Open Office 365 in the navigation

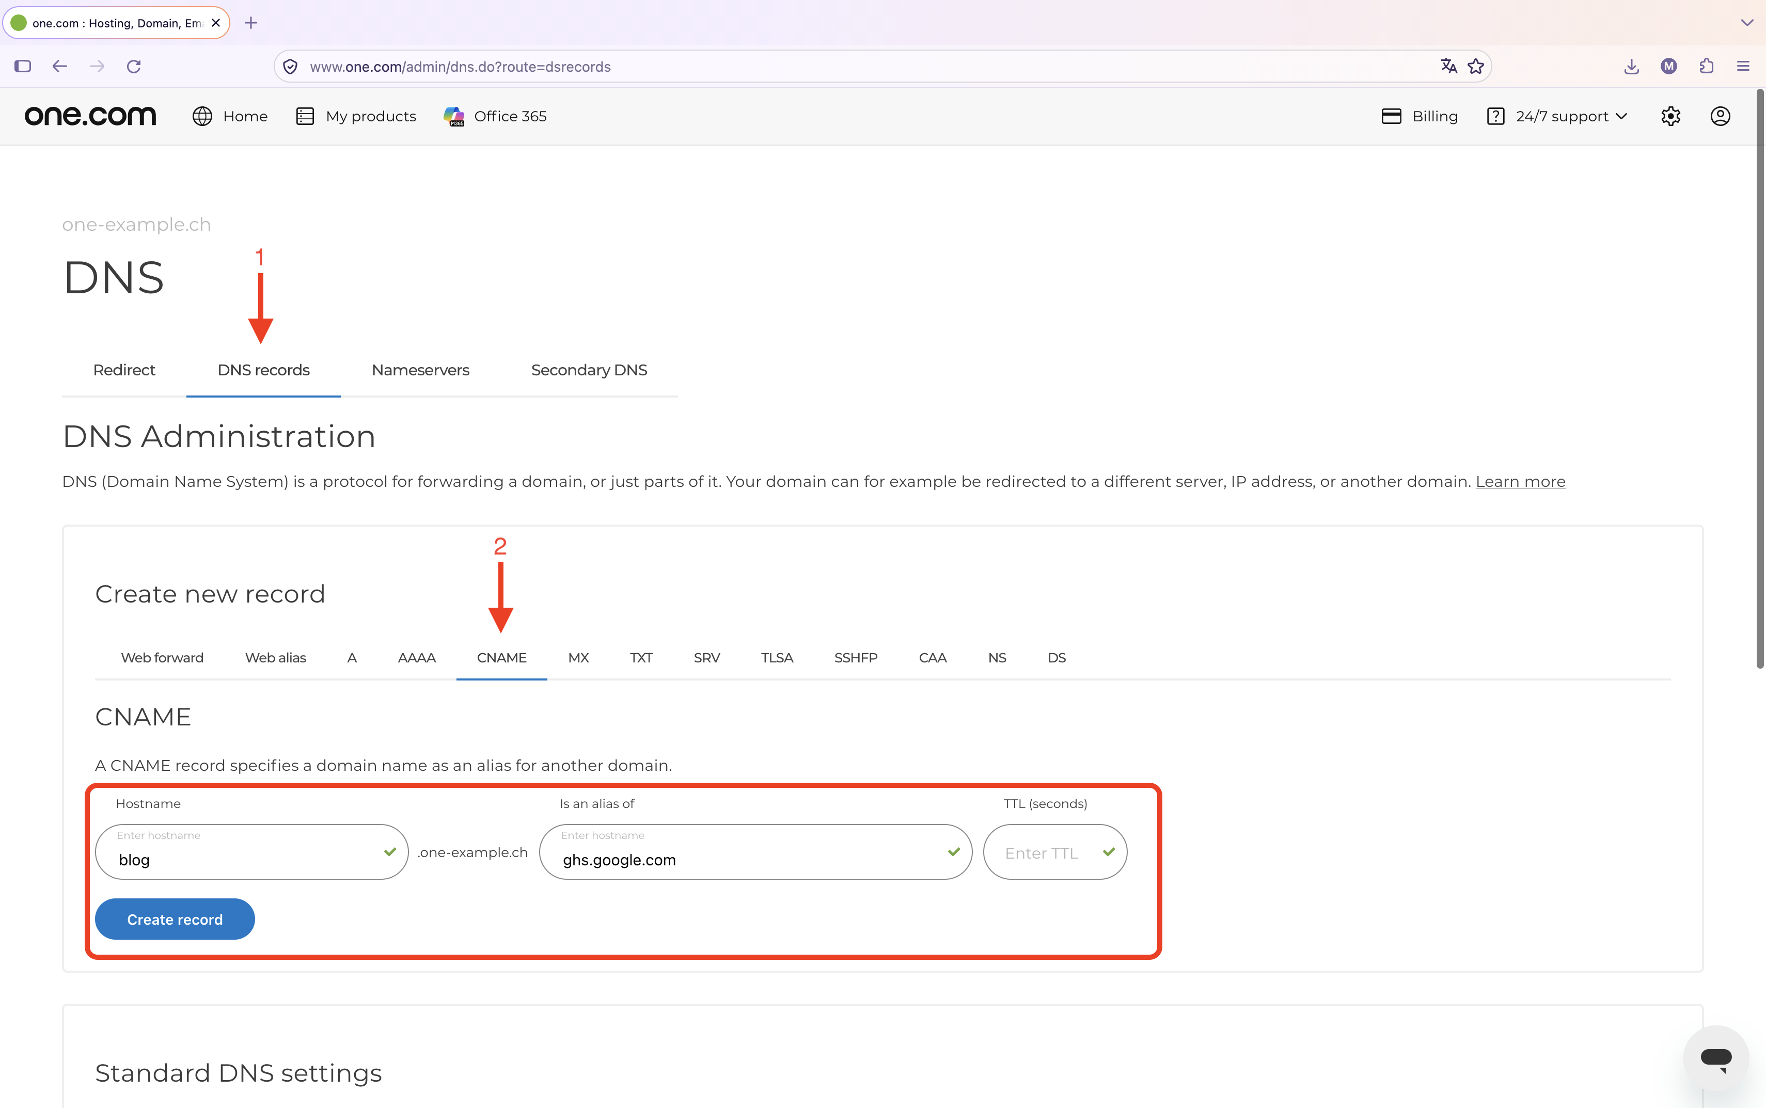[x=495, y=116]
